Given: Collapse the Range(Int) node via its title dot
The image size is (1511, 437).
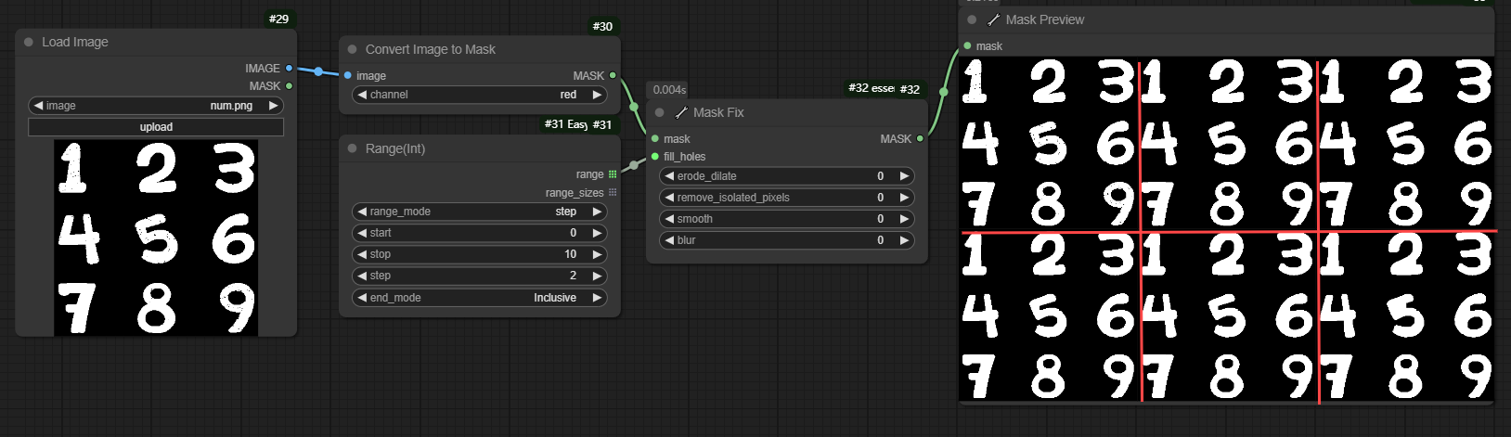Looking at the screenshot, I should click(x=353, y=148).
